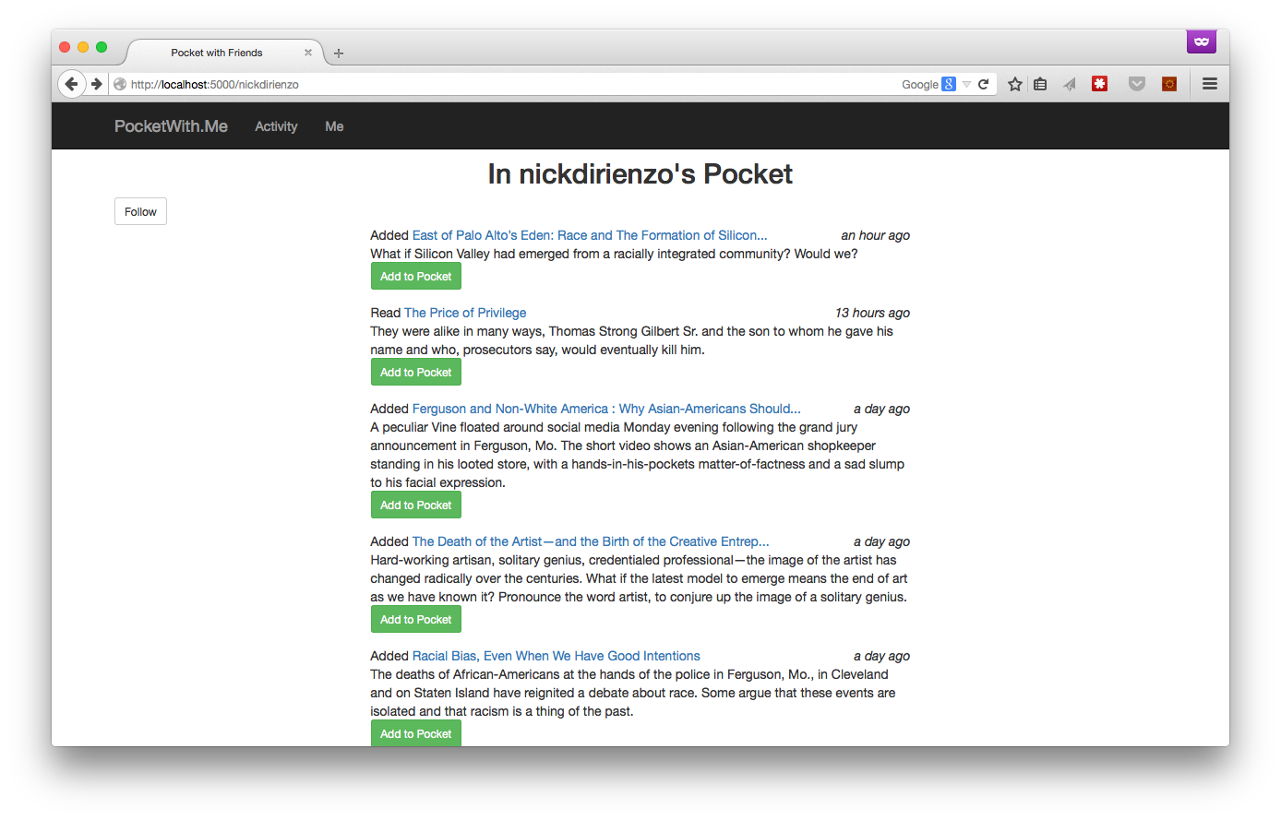Open a new tab with plus button
The width and height of the screenshot is (1281, 820).
tap(339, 53)
